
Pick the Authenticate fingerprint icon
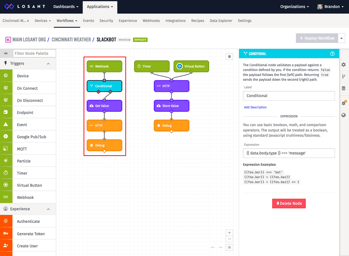(x=6, y=221)
